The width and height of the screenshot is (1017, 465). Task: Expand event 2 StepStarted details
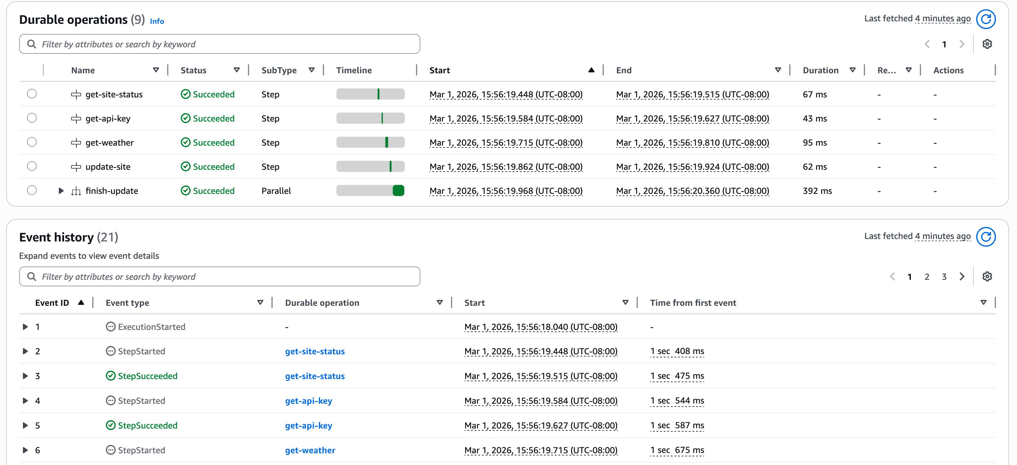coord(25,351)
